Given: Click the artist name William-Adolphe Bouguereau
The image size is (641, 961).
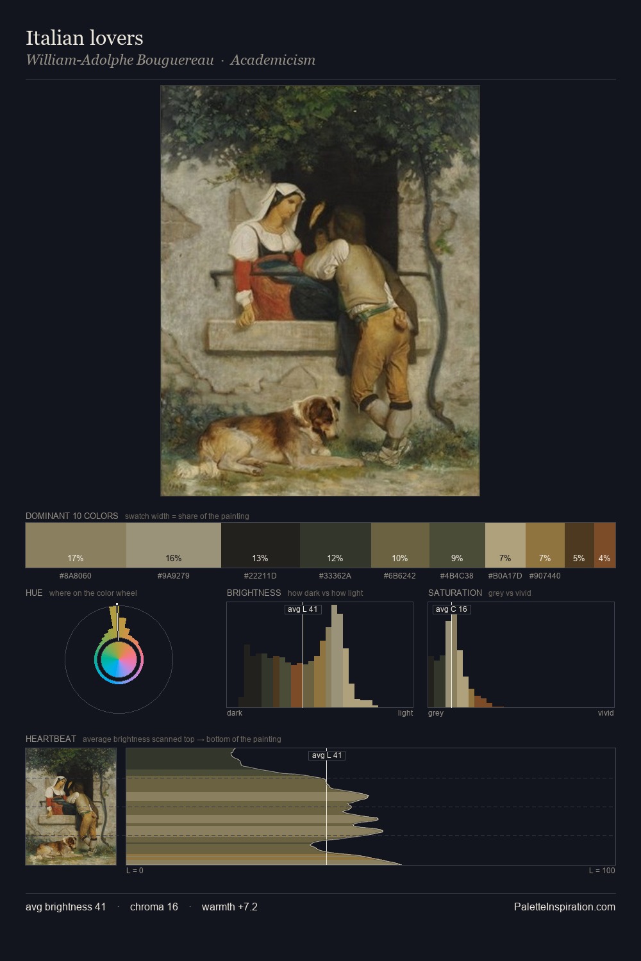Looking at the screenshot, I should 120,60.
